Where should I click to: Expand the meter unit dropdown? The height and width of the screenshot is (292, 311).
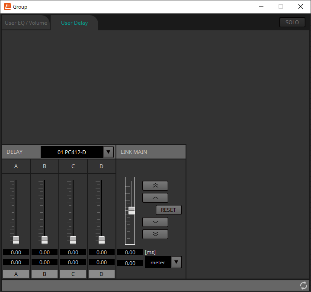(x=176, y=263)
